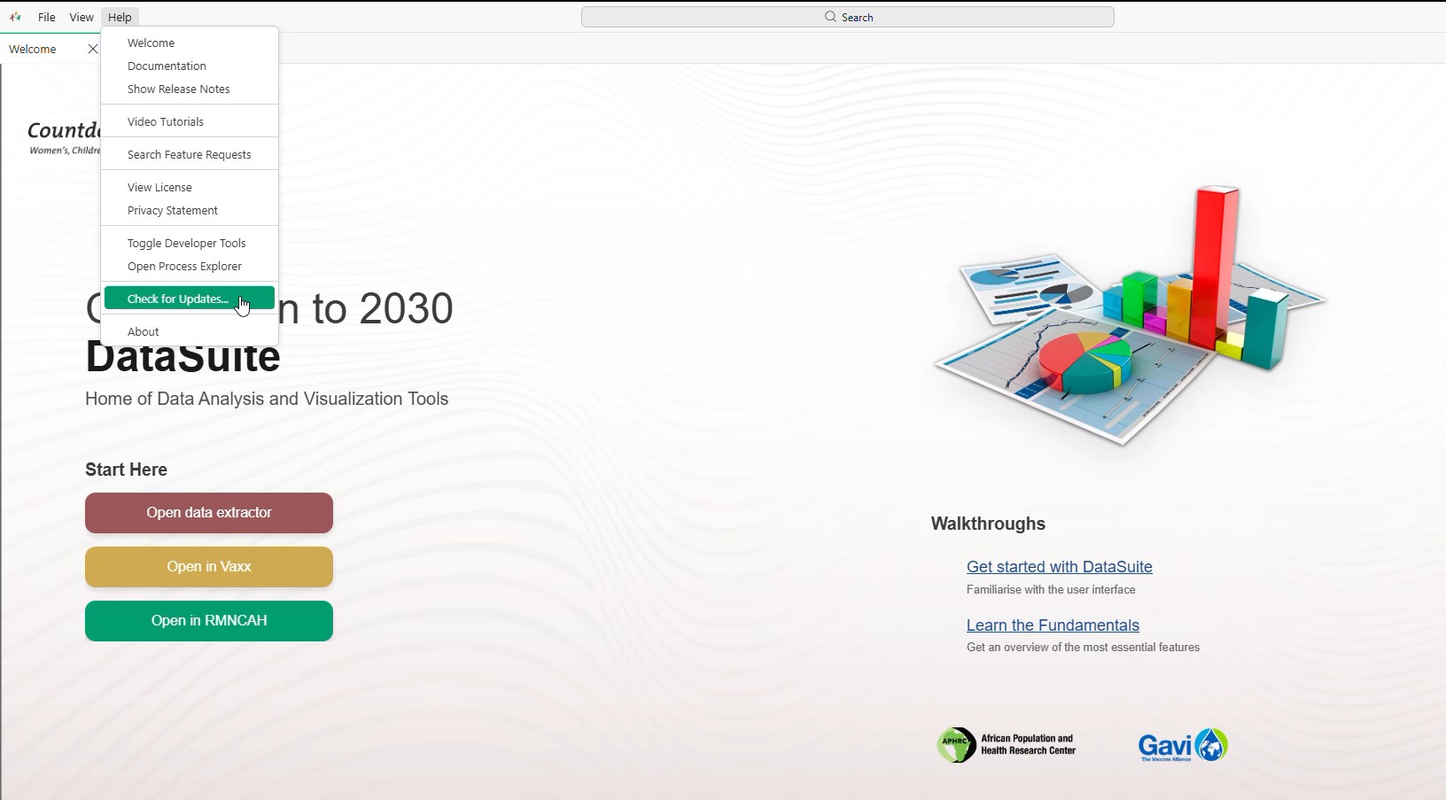Select Toggle Developer Tools
The image size is (1446, 800).
[x=190, y=243]
